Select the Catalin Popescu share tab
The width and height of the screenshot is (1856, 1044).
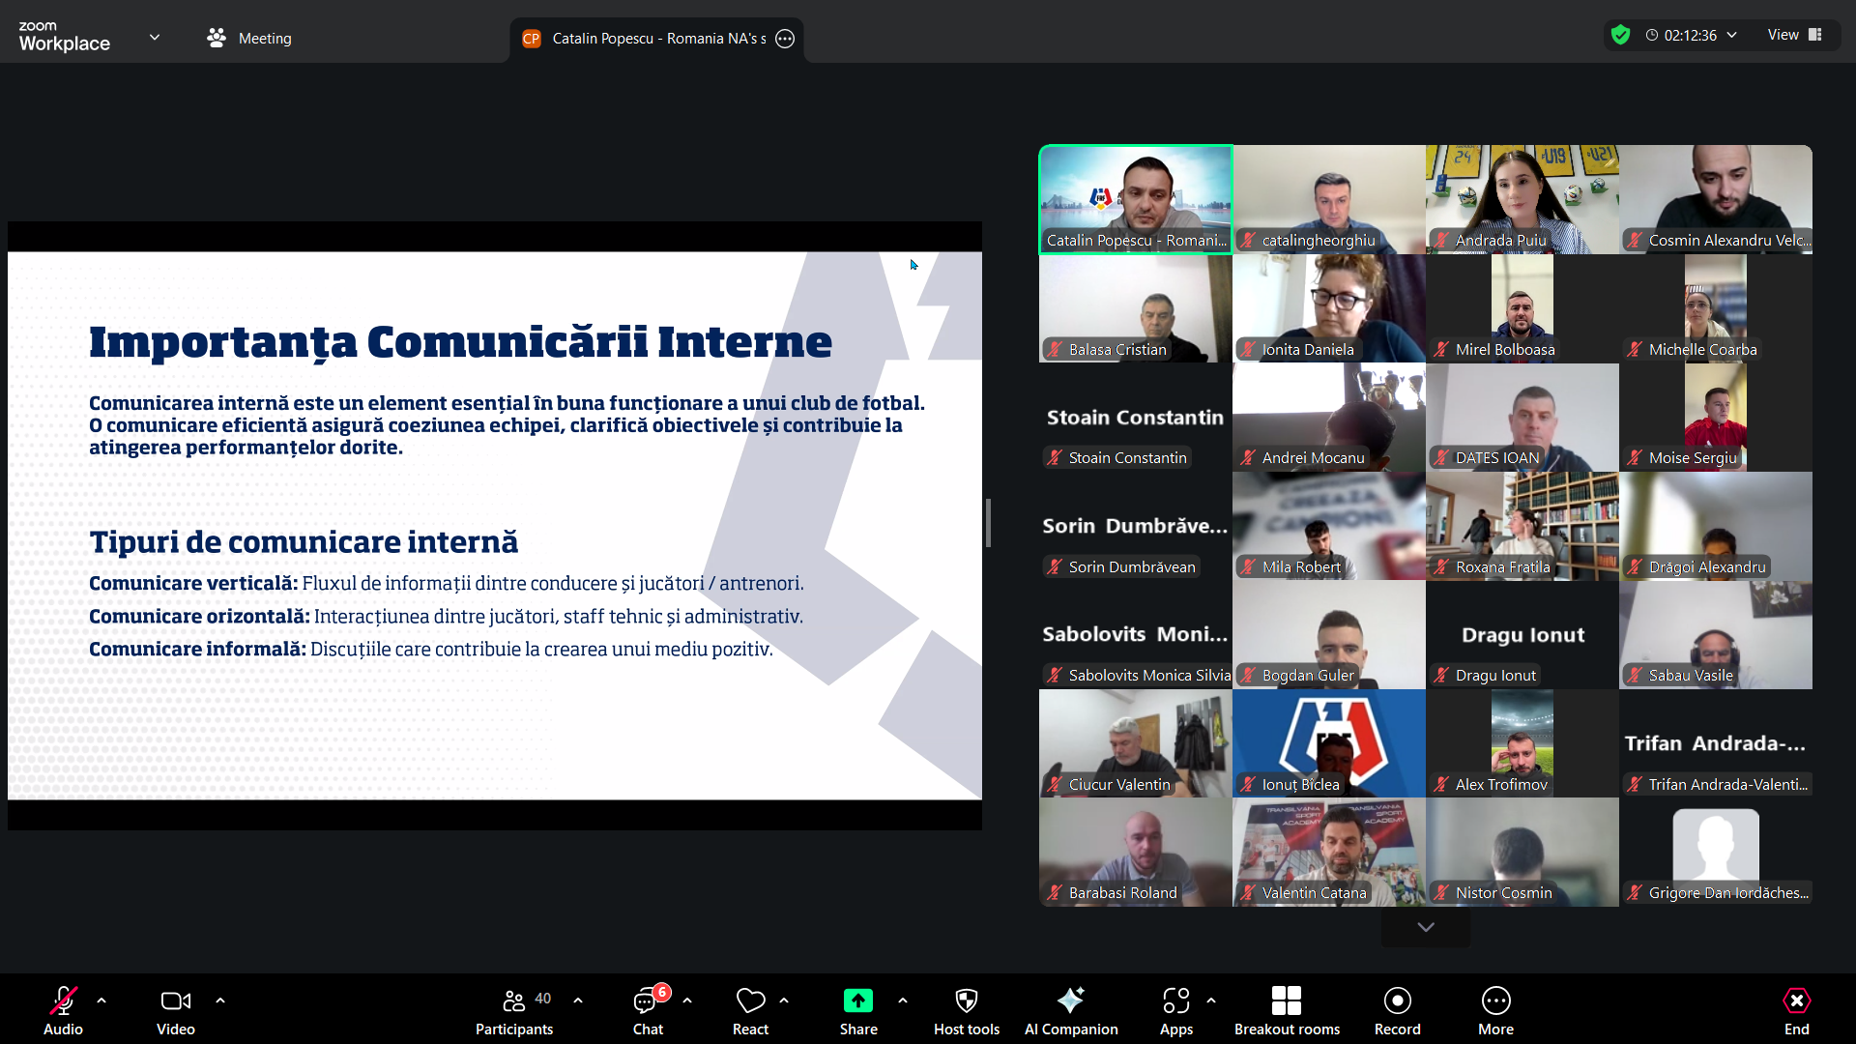coord(657,39)
